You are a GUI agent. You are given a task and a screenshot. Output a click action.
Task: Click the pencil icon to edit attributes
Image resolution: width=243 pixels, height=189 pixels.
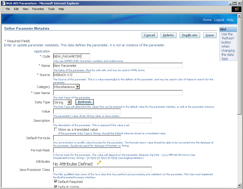[99, 163]
